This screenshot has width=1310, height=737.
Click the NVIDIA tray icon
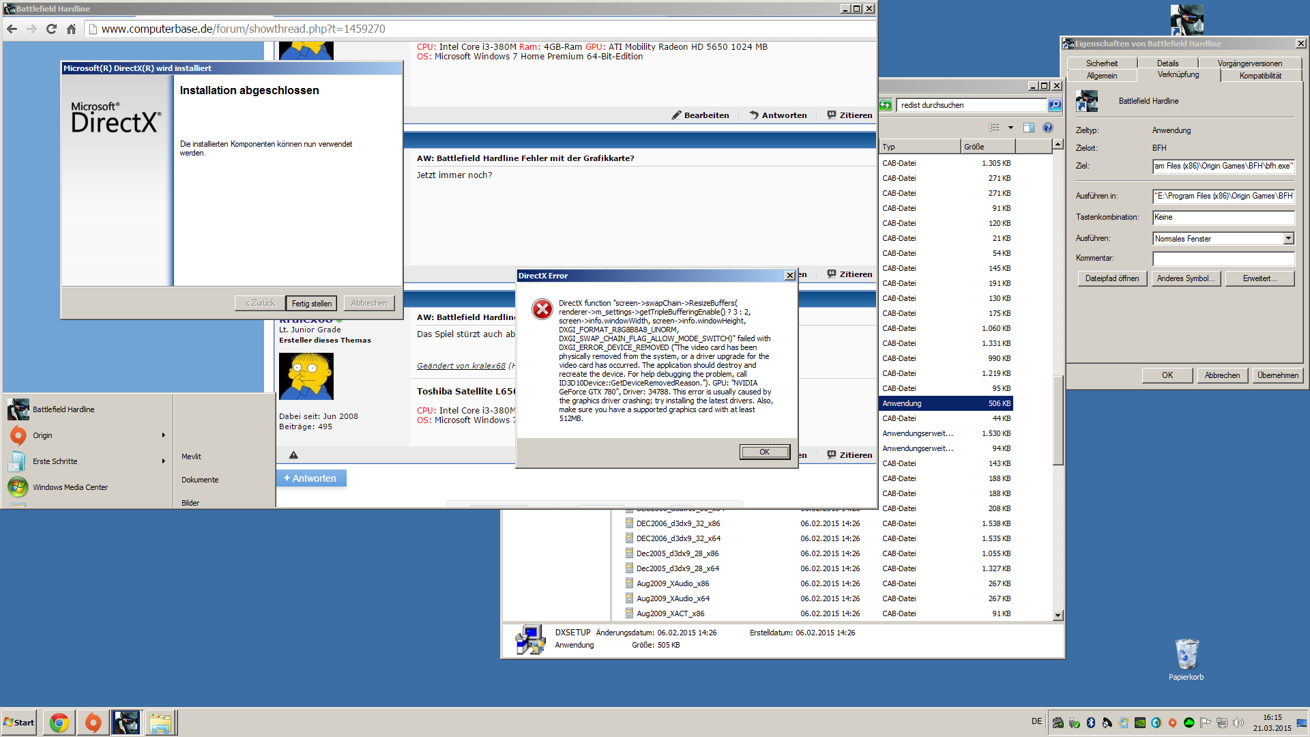1140,723
